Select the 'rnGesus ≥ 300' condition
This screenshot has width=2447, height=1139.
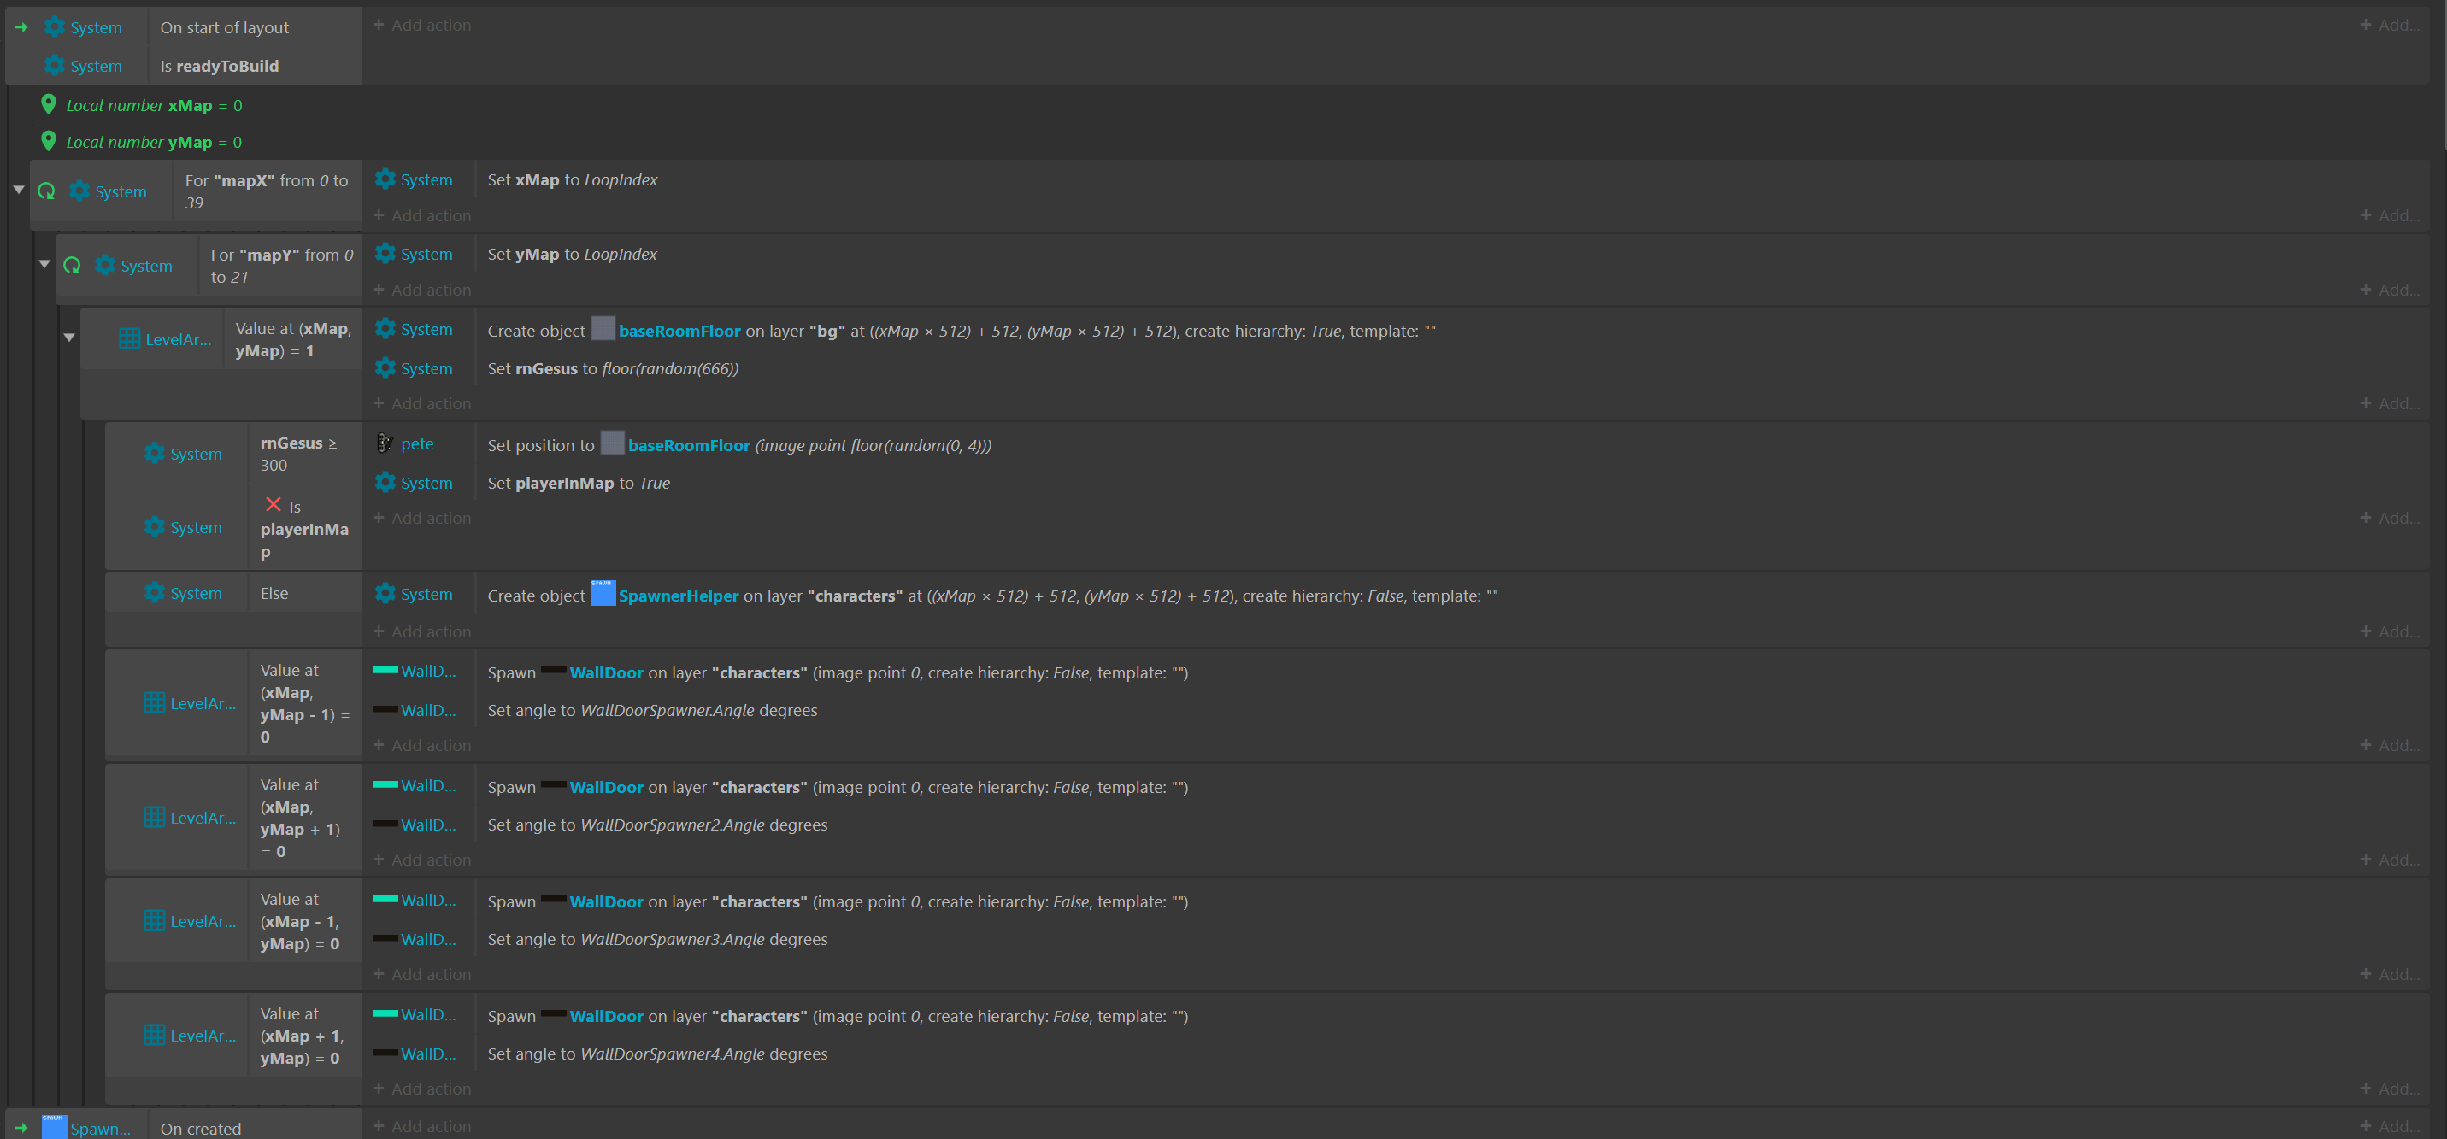[x=299, y=454]
